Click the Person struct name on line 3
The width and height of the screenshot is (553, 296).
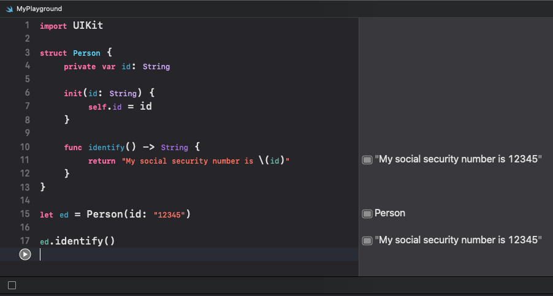[86, 53]
